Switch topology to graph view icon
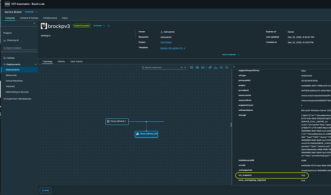 (192, 67)
